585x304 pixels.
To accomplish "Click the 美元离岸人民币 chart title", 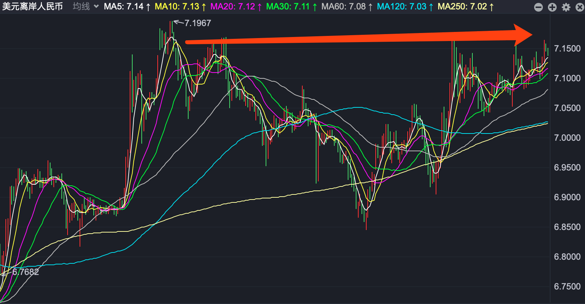I will click(32, 7).
